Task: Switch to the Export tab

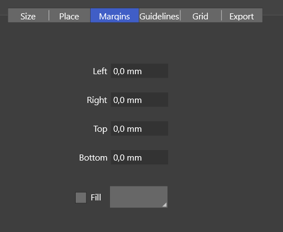Action: [x=242, y=16]
